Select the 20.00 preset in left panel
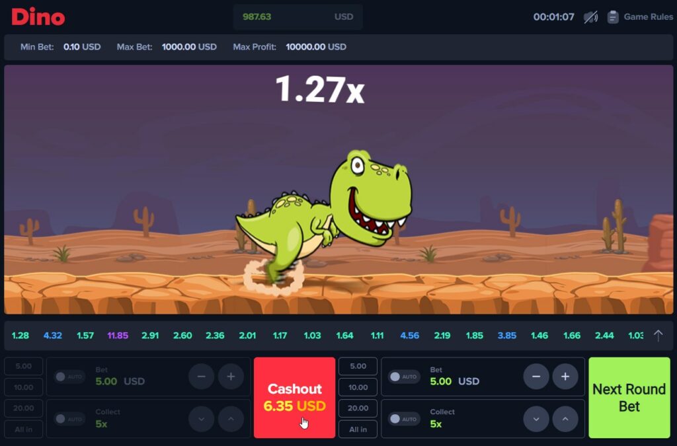Viewport: 677px width, 446px height. click(x=23, y=408)
